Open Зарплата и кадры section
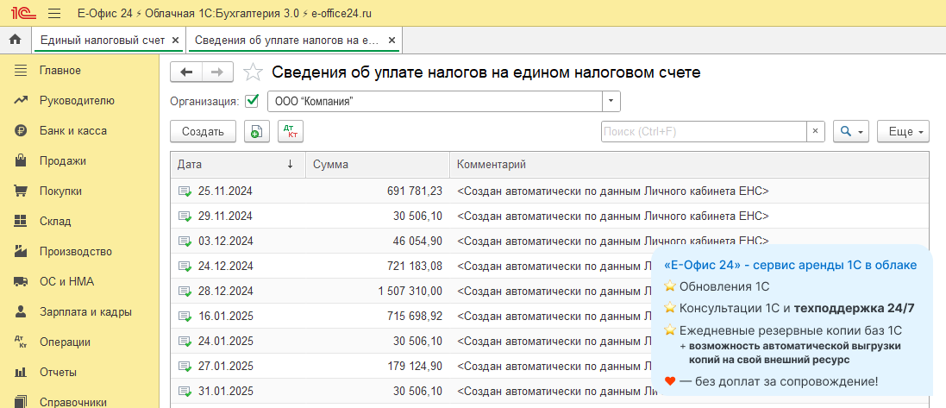The image size is (946, 408). click(85, 312)
